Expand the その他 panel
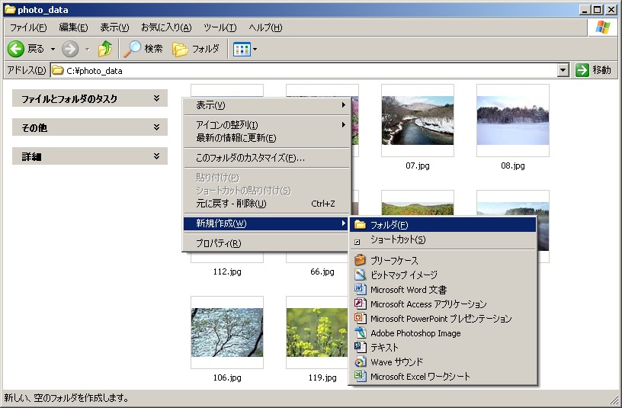Image resolution: width=622 pixels, height=408 pixels. 90,127
